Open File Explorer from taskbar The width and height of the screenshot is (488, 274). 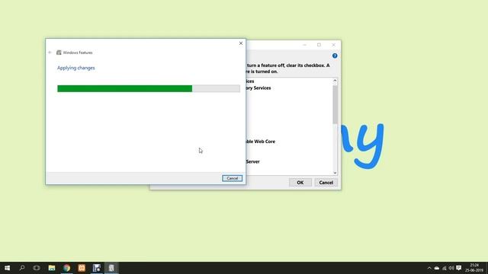[x=52, y=268]
